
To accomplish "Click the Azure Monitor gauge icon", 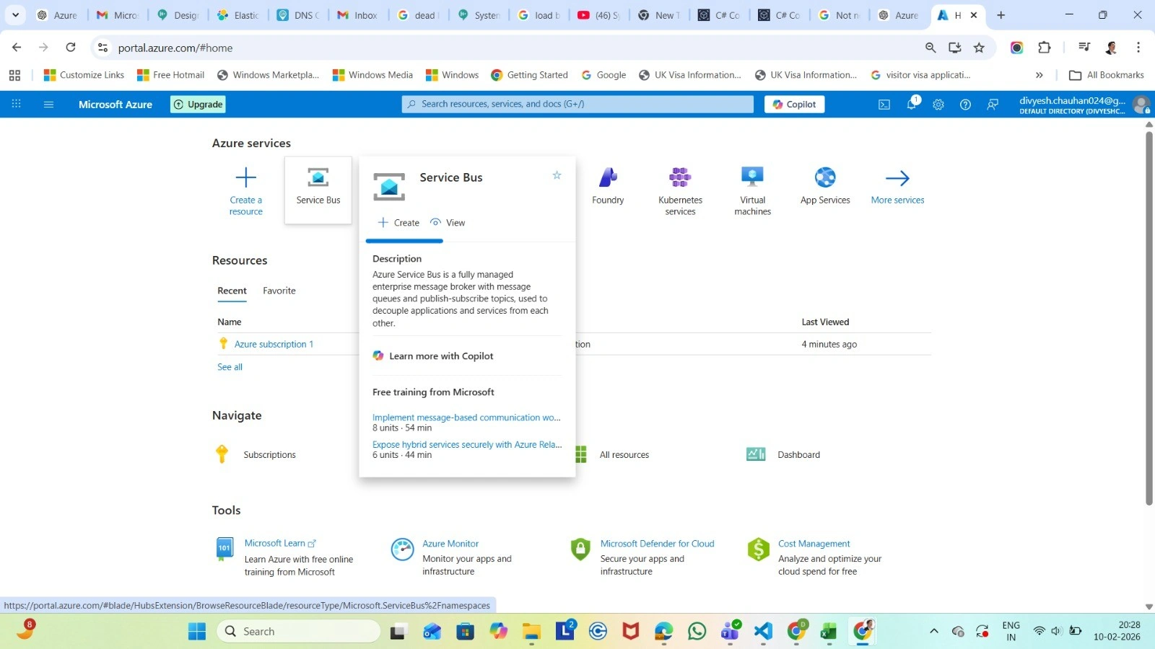I will tap(402, 549).
